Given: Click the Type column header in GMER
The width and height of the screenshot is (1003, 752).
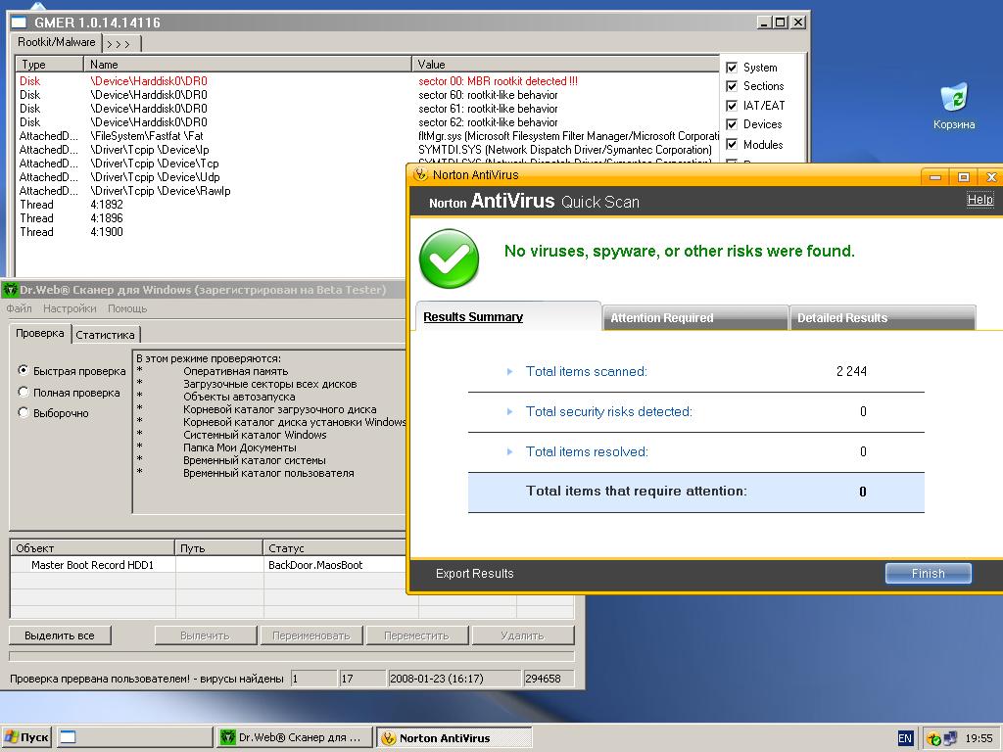Looking at the screenshot, I should coord(49,64).
